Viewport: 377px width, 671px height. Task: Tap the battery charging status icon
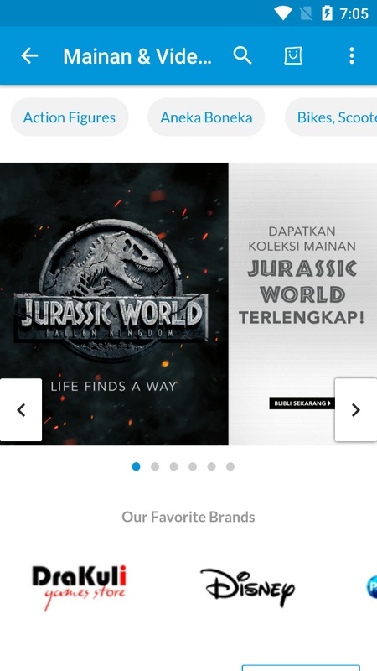[327, 13]
